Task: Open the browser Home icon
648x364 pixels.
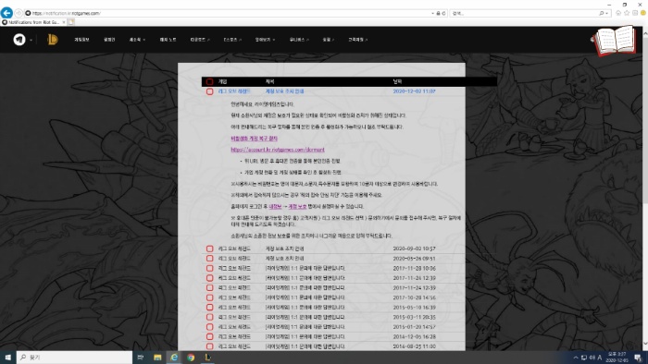Action: pos(618,13)
